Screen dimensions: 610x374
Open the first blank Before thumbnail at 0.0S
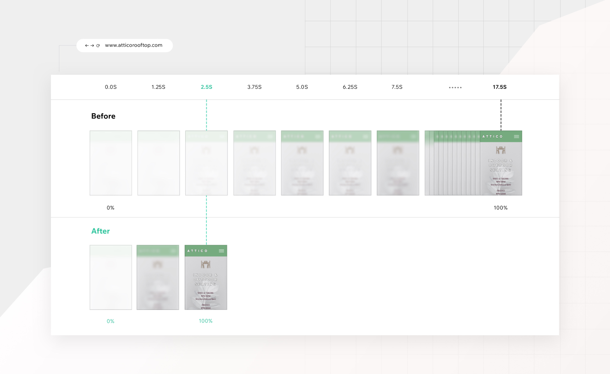click(x=111, y=163)
